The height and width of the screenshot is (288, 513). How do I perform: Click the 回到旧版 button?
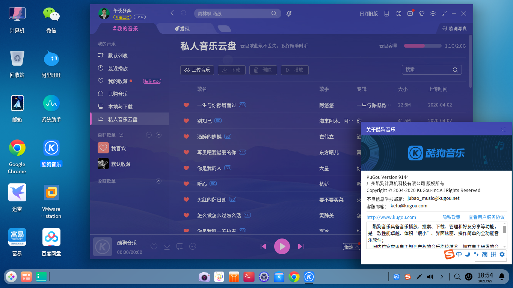point(369,13)
